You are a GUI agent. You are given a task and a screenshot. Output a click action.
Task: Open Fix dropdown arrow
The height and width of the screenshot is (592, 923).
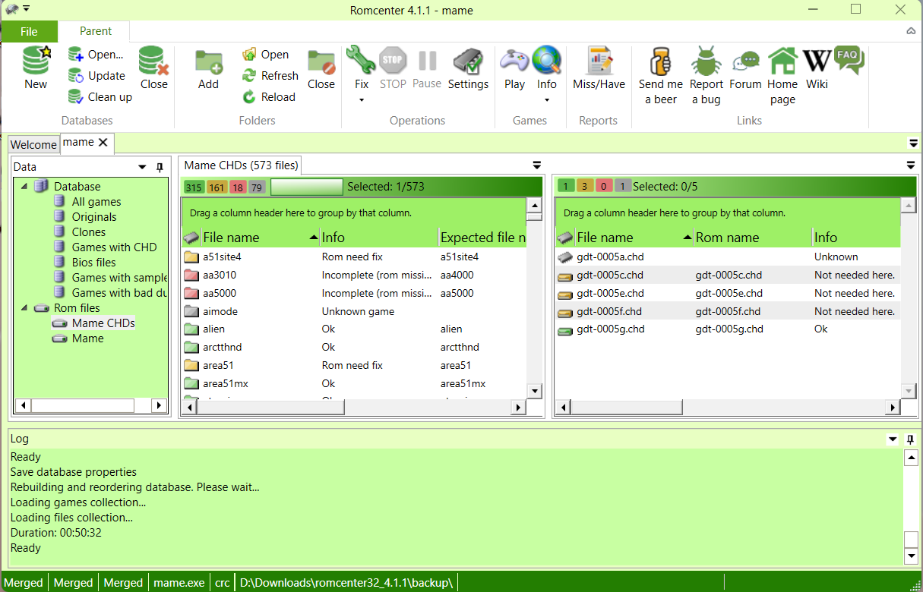(x=362, y=100)
